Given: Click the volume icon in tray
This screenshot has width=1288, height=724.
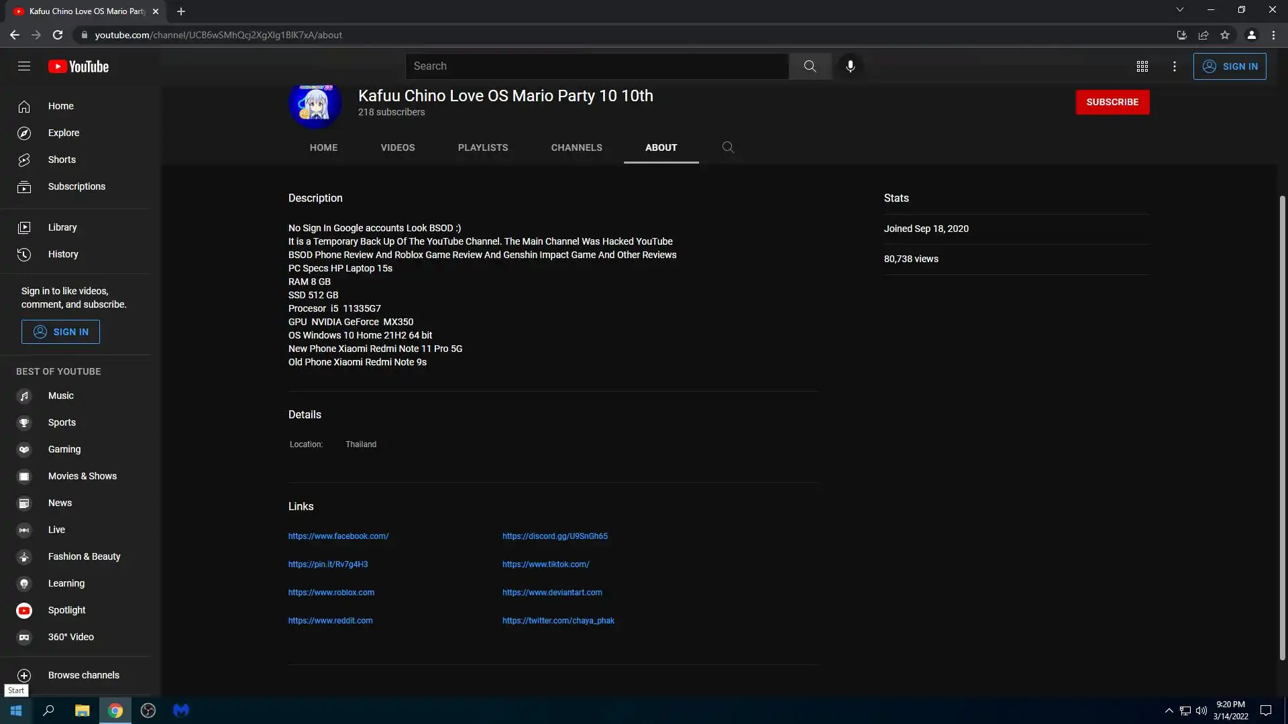Looking at the screenshot, I should [x=1201, y=711].
